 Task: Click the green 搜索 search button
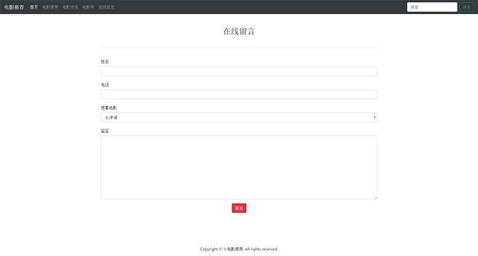(467, 7)
